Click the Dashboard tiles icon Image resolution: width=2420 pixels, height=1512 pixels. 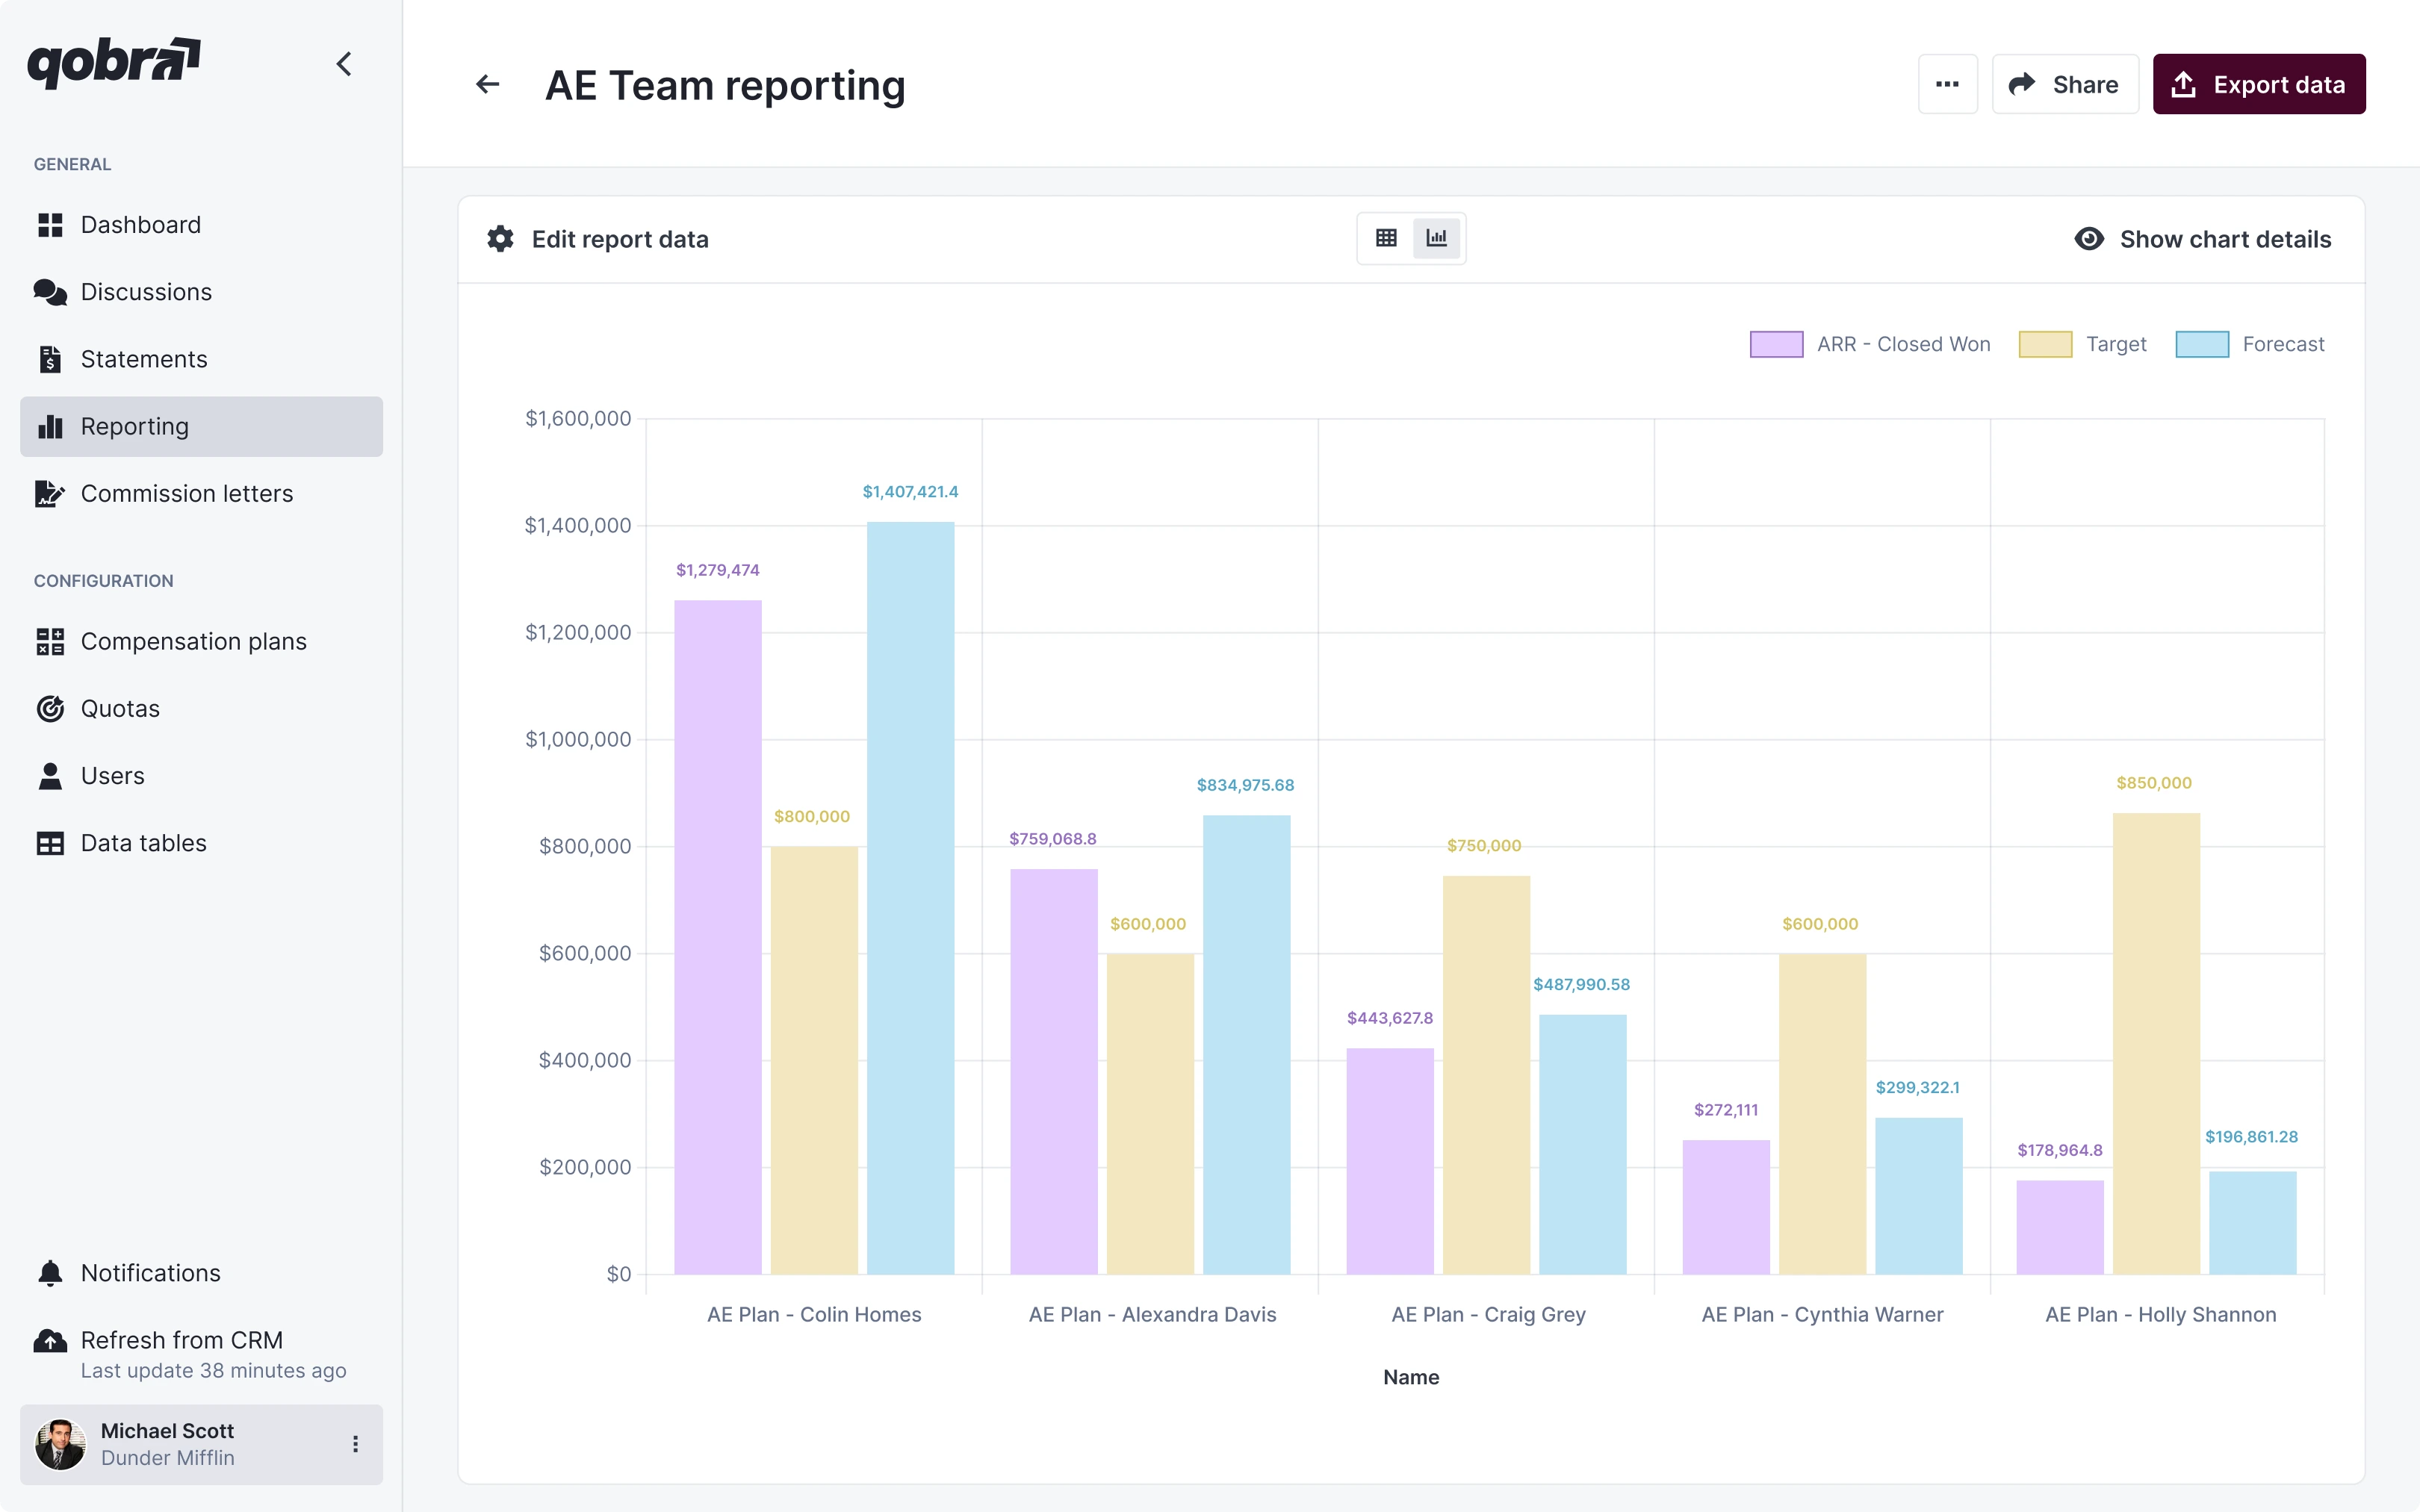pyautogui.click(x=50, y=225)
